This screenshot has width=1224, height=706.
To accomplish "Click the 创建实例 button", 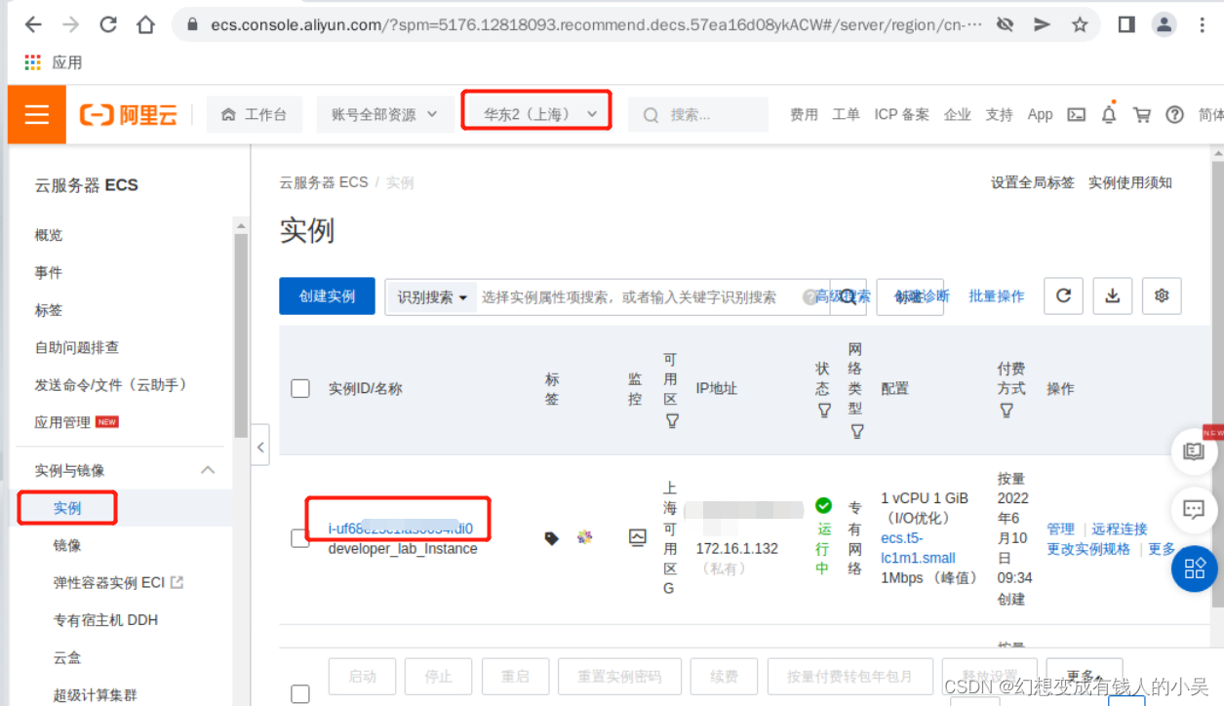I will tap(327, 295).
